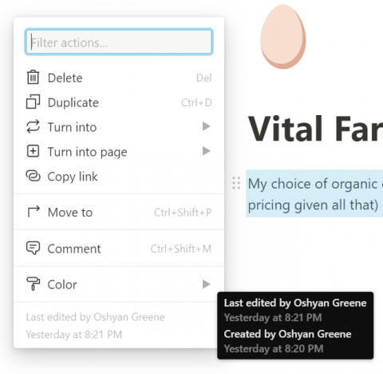Choose the Comment menu entry

coord(119,249)
